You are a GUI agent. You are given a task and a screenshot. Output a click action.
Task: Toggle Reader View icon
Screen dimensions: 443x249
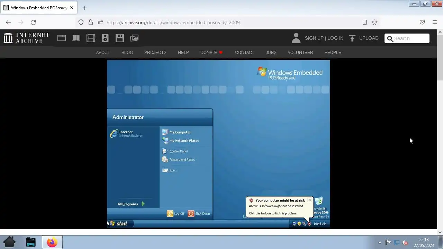pos(365,22)
